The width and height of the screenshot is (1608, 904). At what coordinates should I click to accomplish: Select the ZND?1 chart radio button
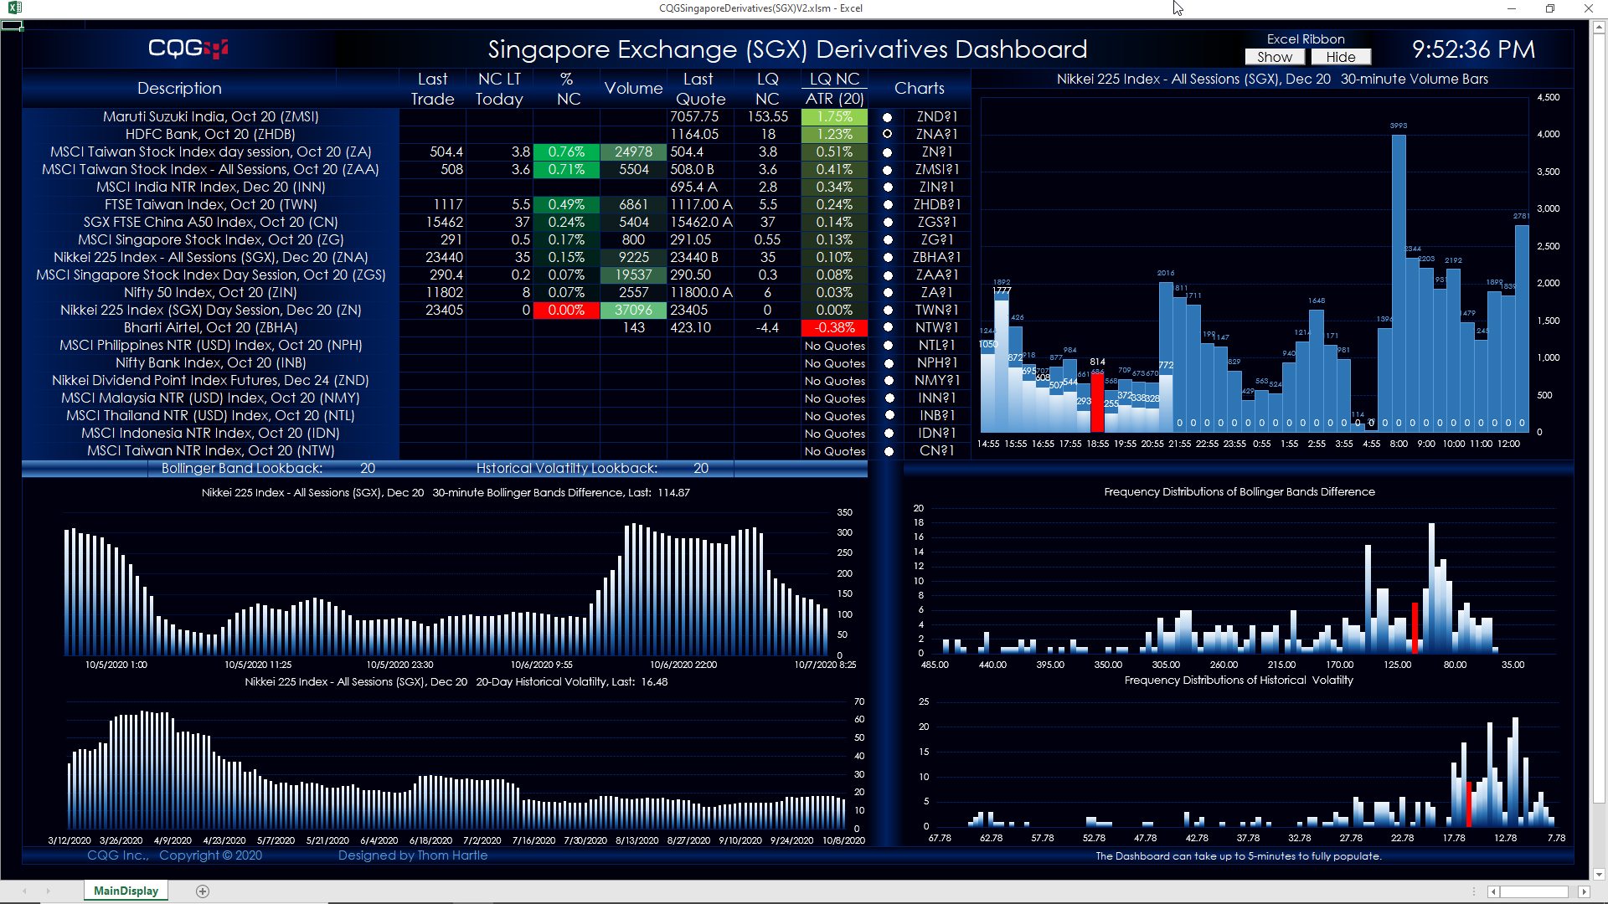[x=887, y=117]
